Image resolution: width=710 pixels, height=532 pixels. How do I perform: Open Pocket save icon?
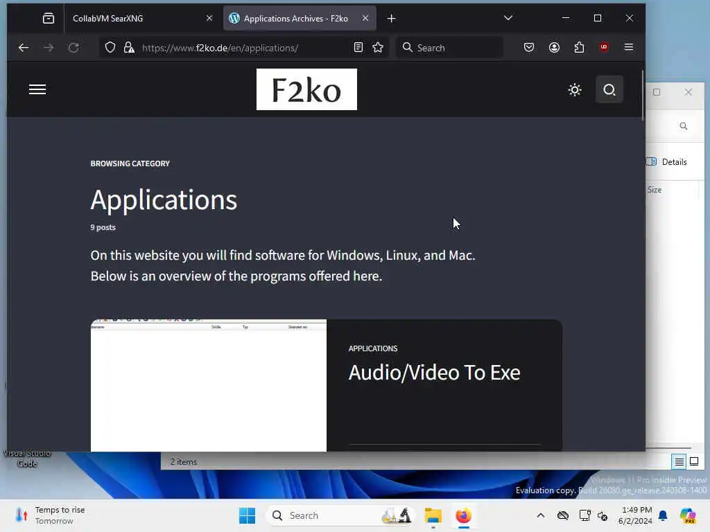pyautogui.click(x=529, y=47)
